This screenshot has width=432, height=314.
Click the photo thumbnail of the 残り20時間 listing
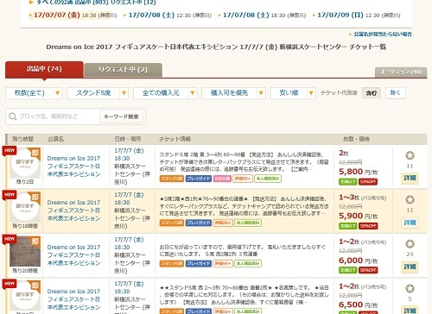(25, 252)
